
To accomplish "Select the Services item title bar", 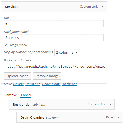I will pos(54,7).
